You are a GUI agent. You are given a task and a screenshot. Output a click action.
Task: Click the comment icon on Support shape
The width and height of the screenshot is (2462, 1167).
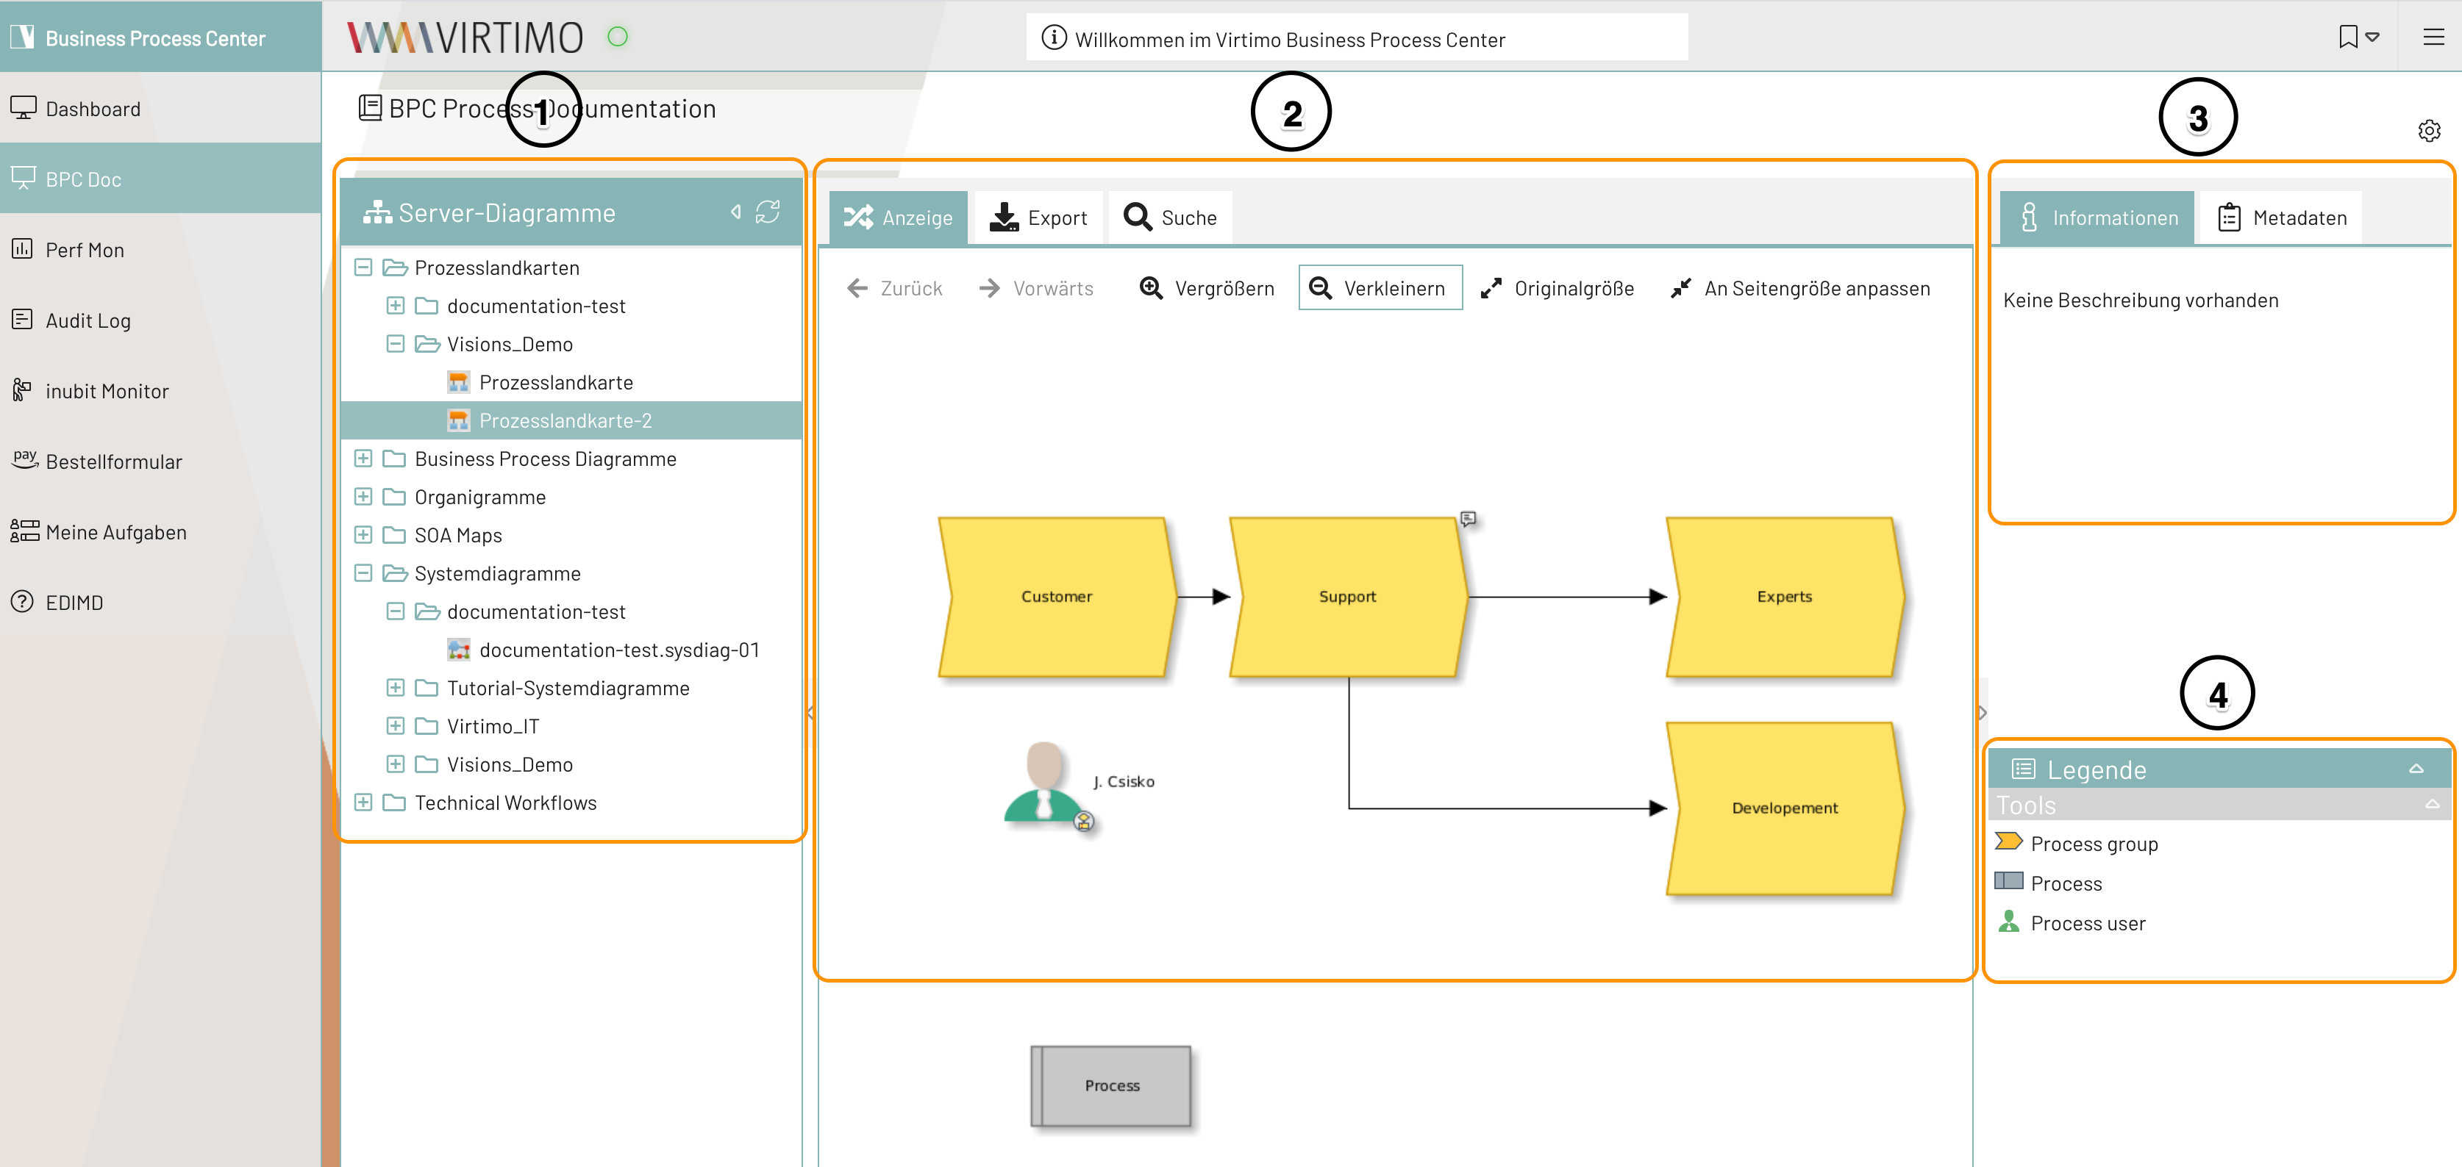tap(1468, 519)
